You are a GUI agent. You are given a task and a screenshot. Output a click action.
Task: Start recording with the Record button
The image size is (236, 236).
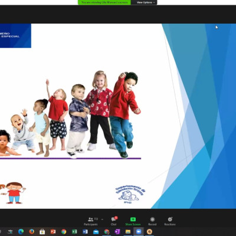pos(152,221)
